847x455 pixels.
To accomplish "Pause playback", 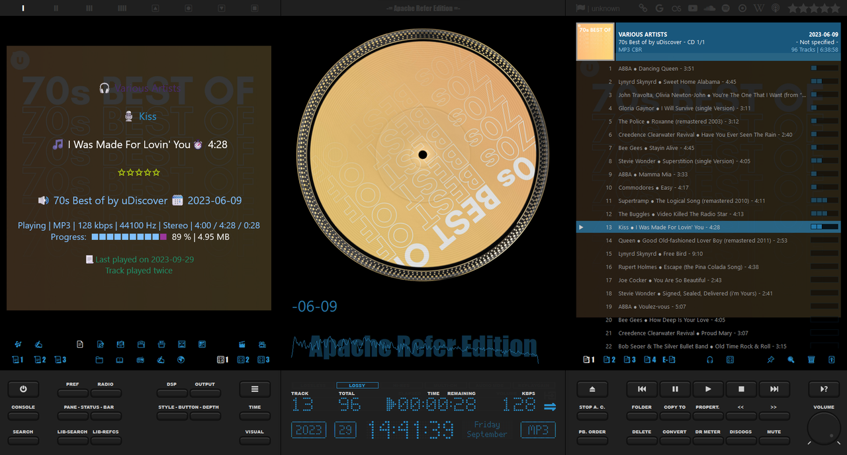I will (675, 389).
